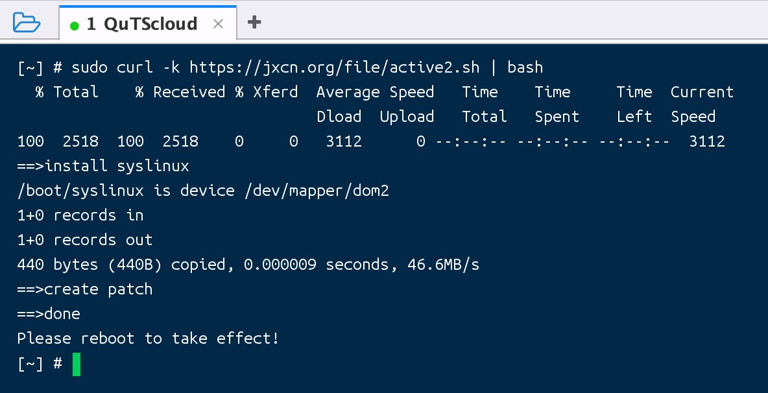The height and width of the screenshot is (393, 768).
Task: Add a new tab with the plus icon
Action: [x=254, y=23]
